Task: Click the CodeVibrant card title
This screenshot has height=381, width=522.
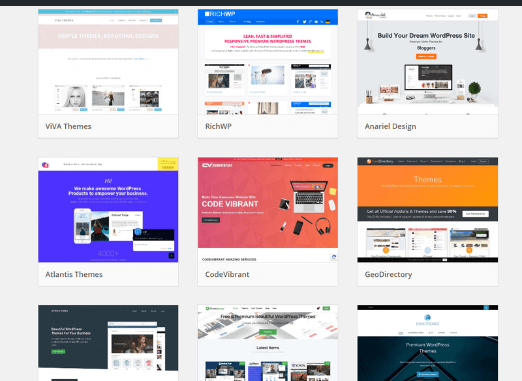Action: 227,274
